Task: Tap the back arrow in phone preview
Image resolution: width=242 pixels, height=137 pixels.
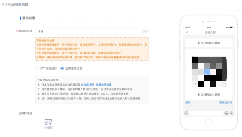Action: coord(187,32)
